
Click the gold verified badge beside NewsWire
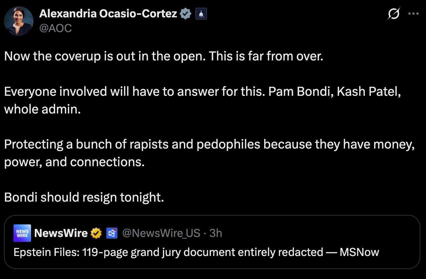(x=96, y=233)
